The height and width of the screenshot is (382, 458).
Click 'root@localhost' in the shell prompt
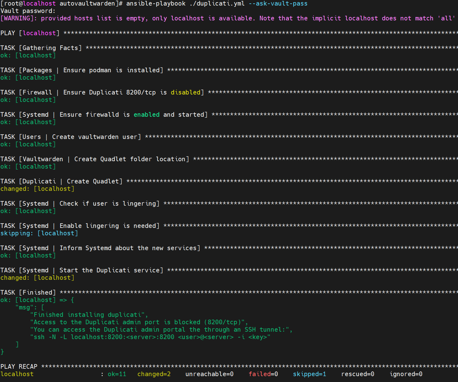click(30, 4)
